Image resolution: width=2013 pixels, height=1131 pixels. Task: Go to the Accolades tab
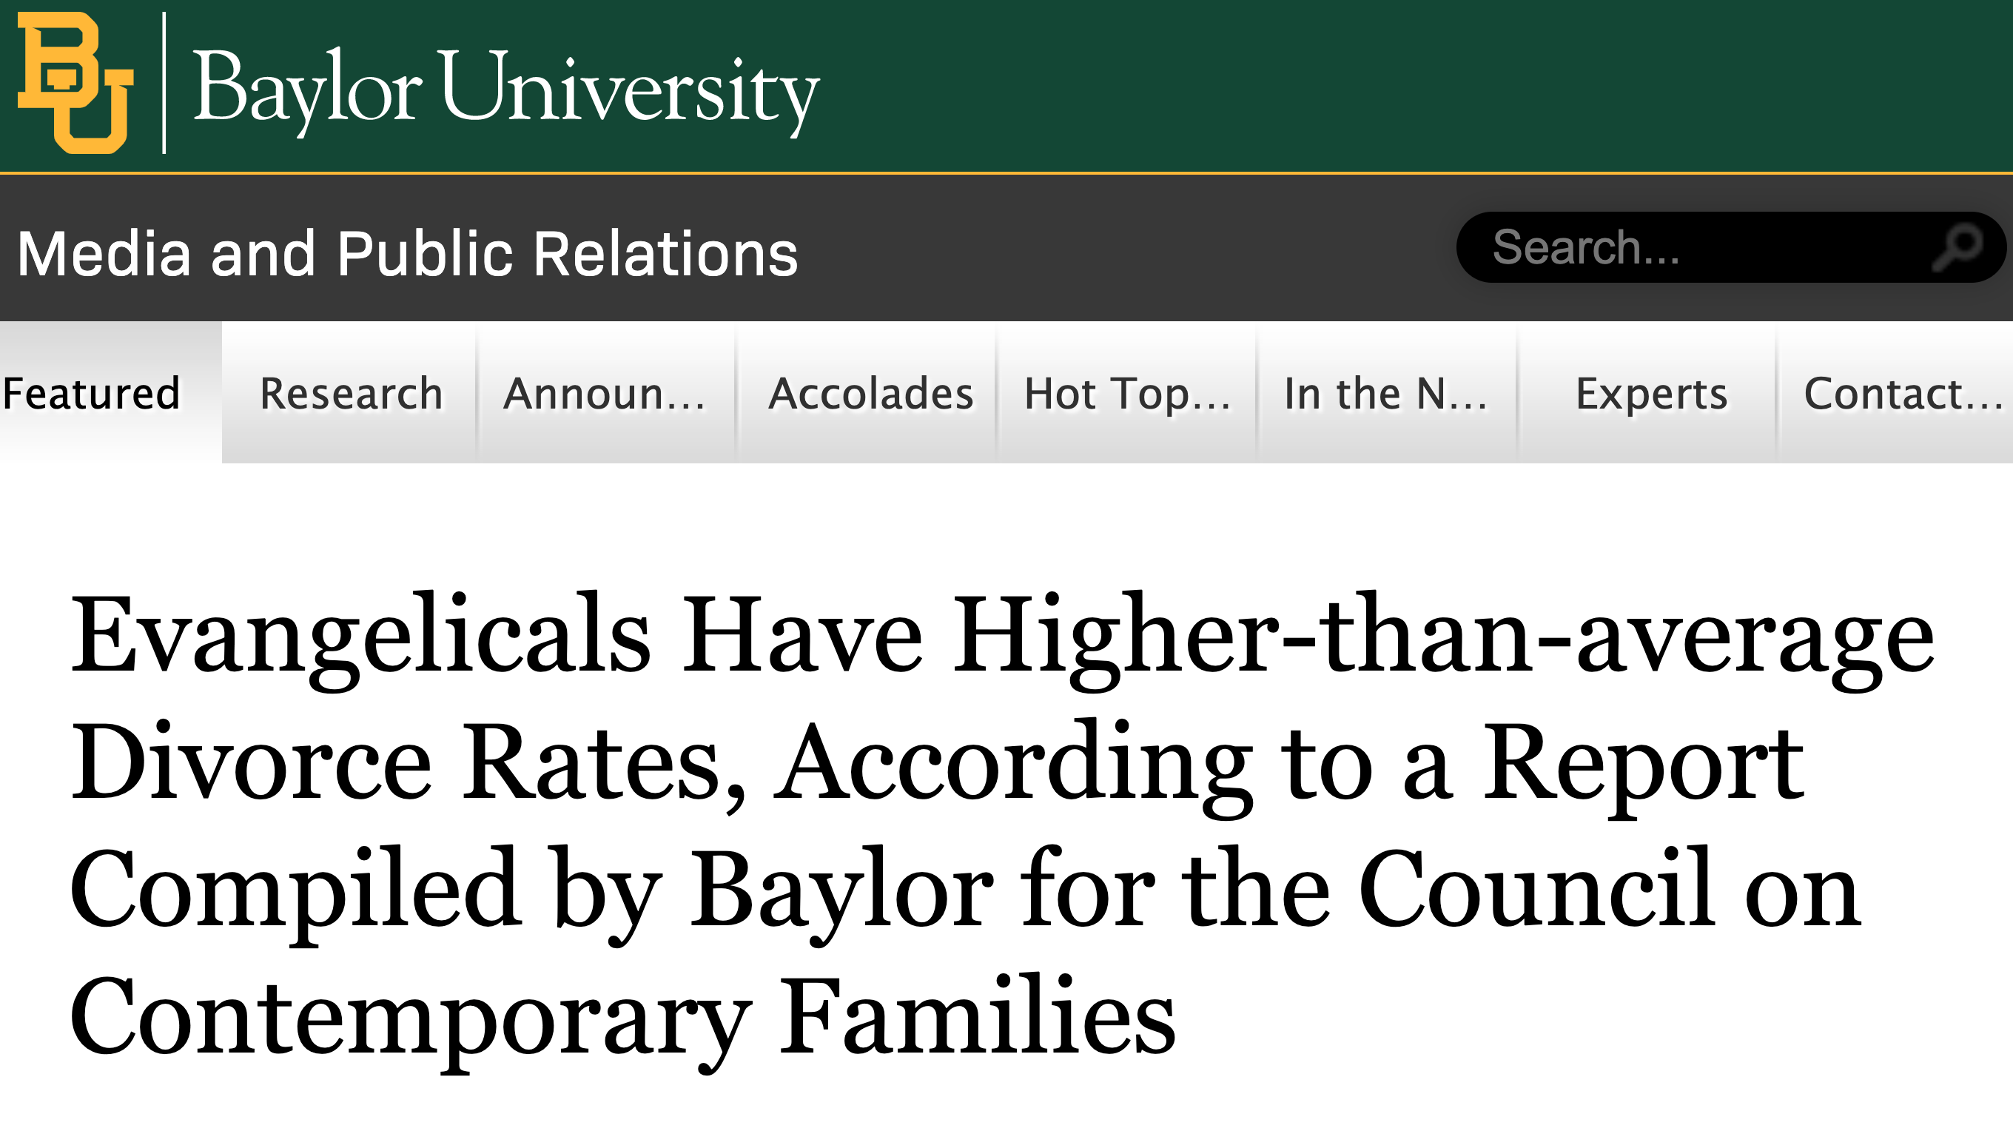pyautogui.click(x=870, y=393)
